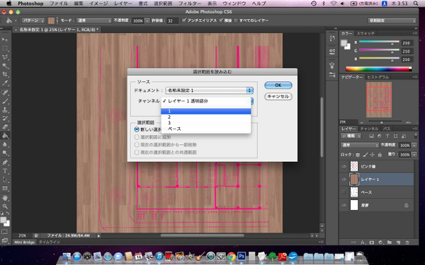The height and width of the screenshot is (265, 425).
Task: Lock transparent pixels icon
Action: point(358,155)
